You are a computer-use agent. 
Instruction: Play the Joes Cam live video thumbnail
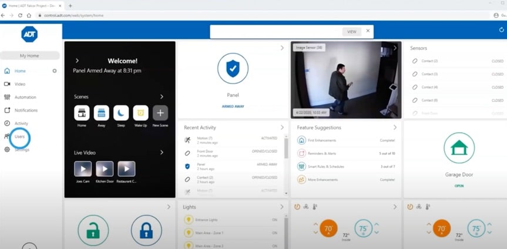click(83, 169)
